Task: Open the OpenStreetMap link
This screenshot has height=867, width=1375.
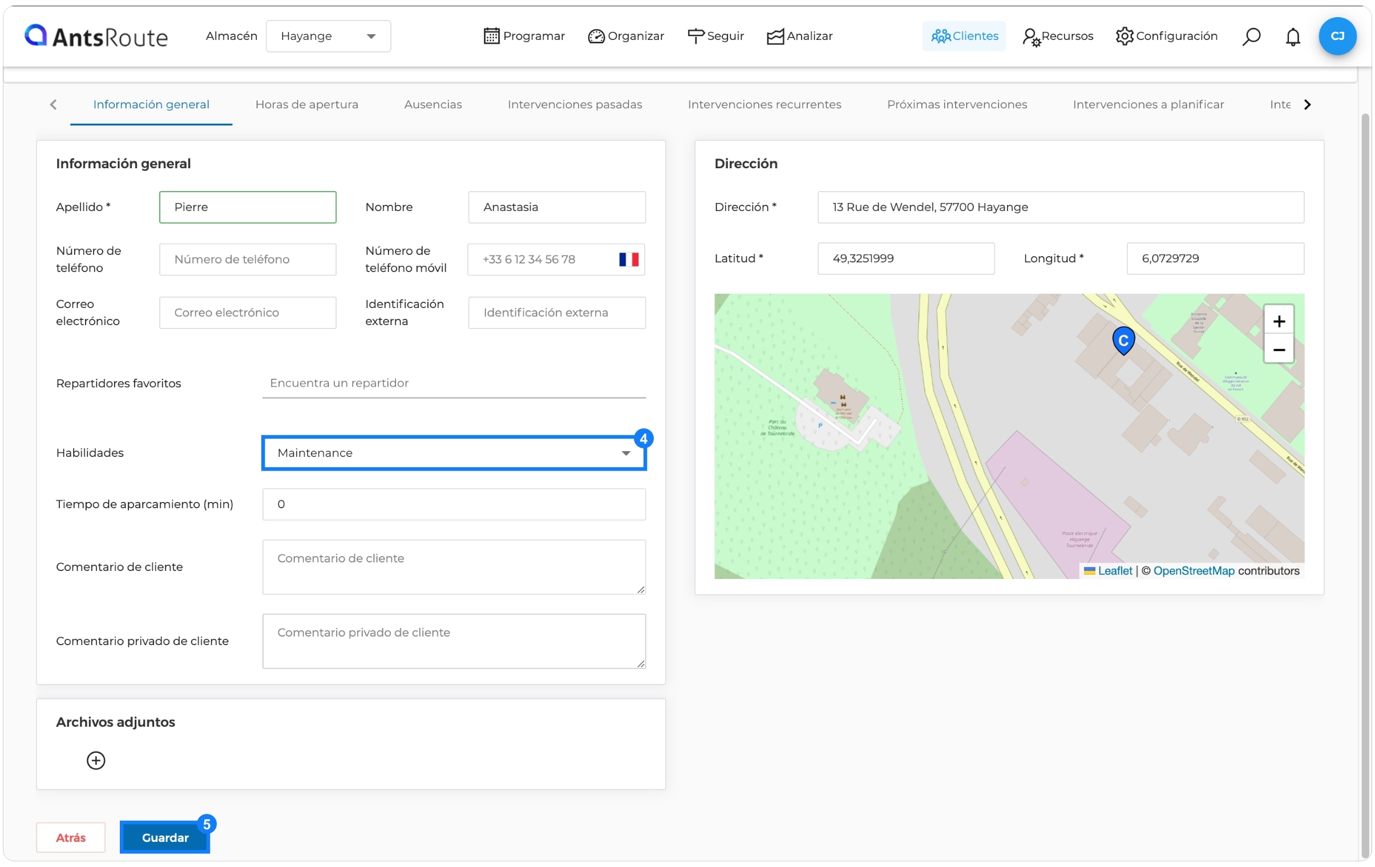Action: point(1194,571)
